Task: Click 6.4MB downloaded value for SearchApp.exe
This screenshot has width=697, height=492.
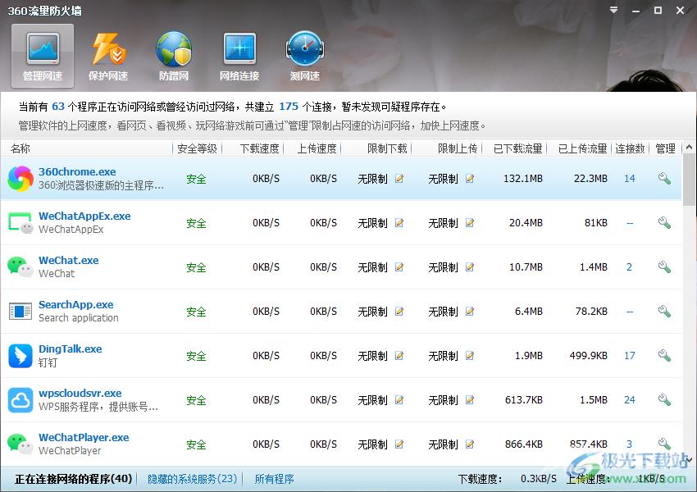Action: (x=529, y=312)
